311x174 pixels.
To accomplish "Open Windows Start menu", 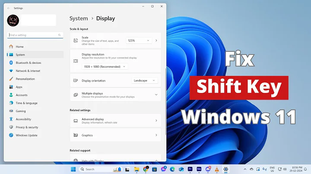I will coord(73,169).
